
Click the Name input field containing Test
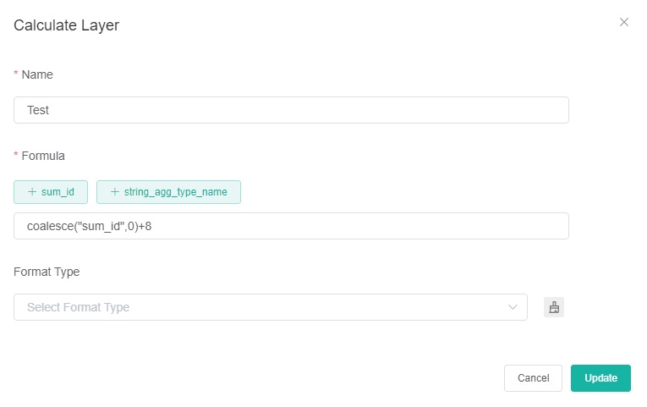pyautogui.click(x=291, y=110)
